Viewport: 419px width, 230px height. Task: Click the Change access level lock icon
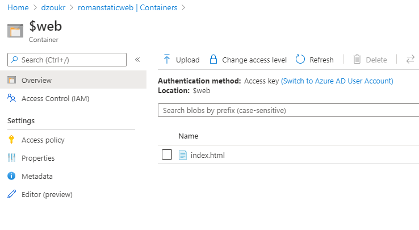pyautogui.click(x=213, y=60)
